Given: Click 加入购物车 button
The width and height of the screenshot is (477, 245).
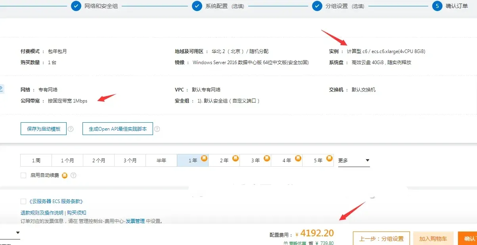Looking at the screenshot, I should (x=433, y=239).
